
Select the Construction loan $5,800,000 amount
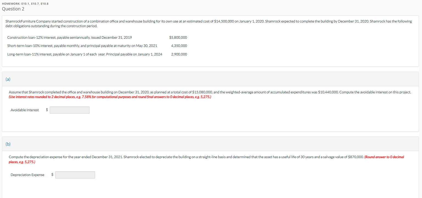178,37
